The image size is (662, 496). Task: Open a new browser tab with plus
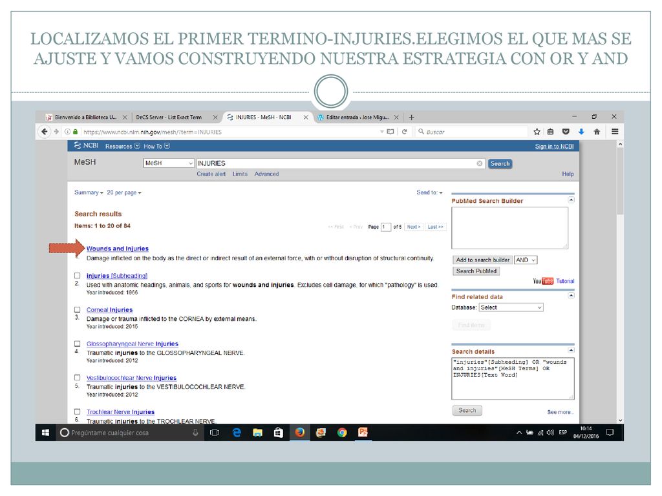click(412, 118)
